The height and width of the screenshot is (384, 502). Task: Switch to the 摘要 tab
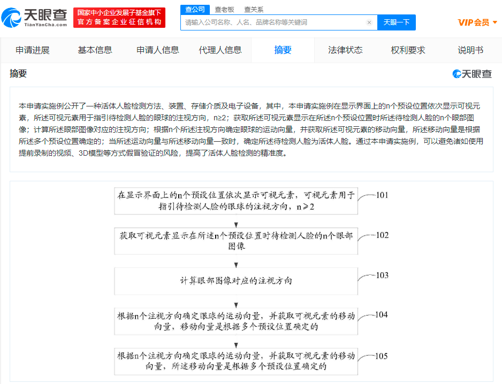(283, 50)
